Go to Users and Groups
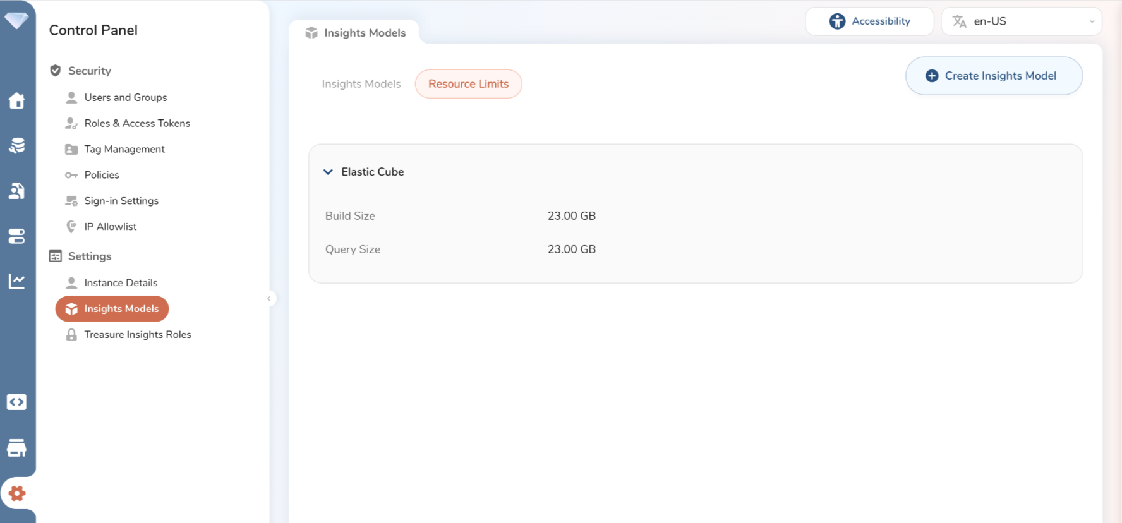 tap(125, 97)
